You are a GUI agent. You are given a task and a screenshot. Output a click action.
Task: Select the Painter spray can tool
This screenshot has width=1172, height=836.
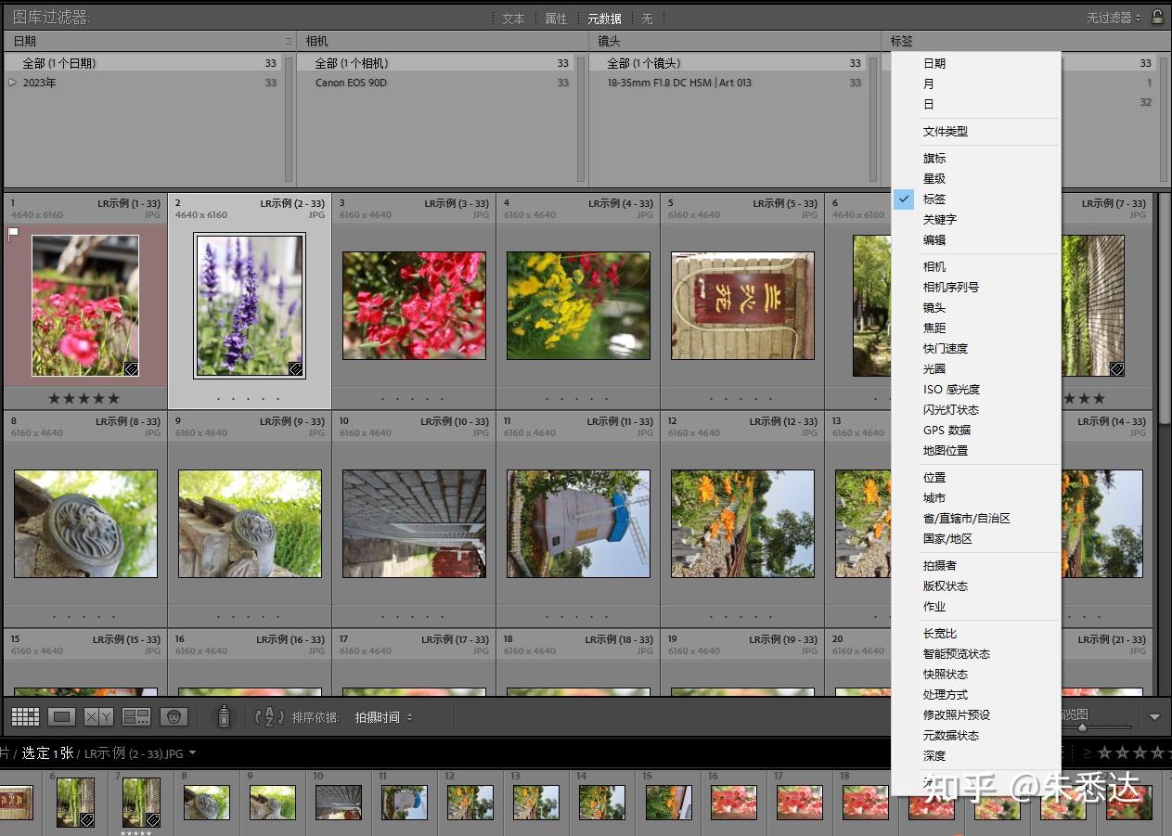(224, 716)
